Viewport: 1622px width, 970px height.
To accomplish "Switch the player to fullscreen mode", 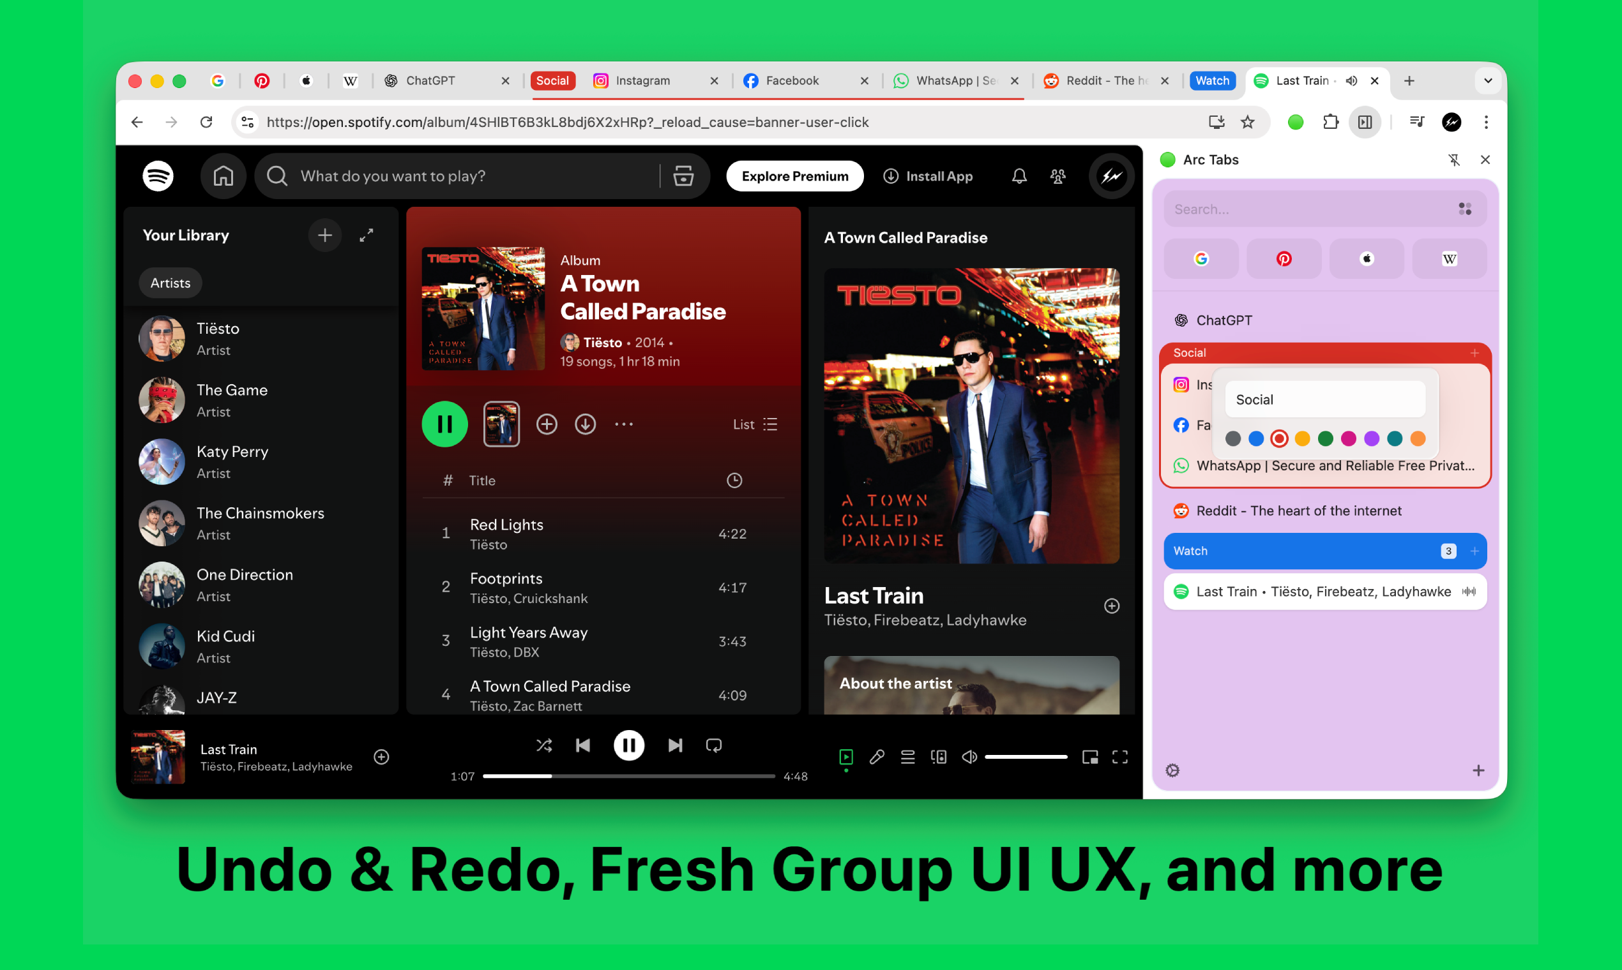I will click(1119, 757).
